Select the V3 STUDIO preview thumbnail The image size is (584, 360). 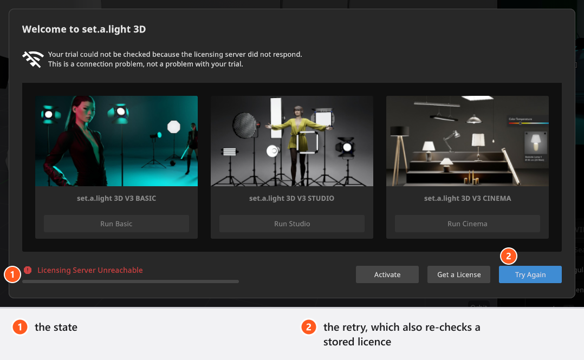click(292, 141)
